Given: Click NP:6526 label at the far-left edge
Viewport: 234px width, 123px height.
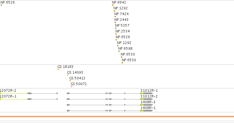Looking at the screenshot, I should (8, 2).
